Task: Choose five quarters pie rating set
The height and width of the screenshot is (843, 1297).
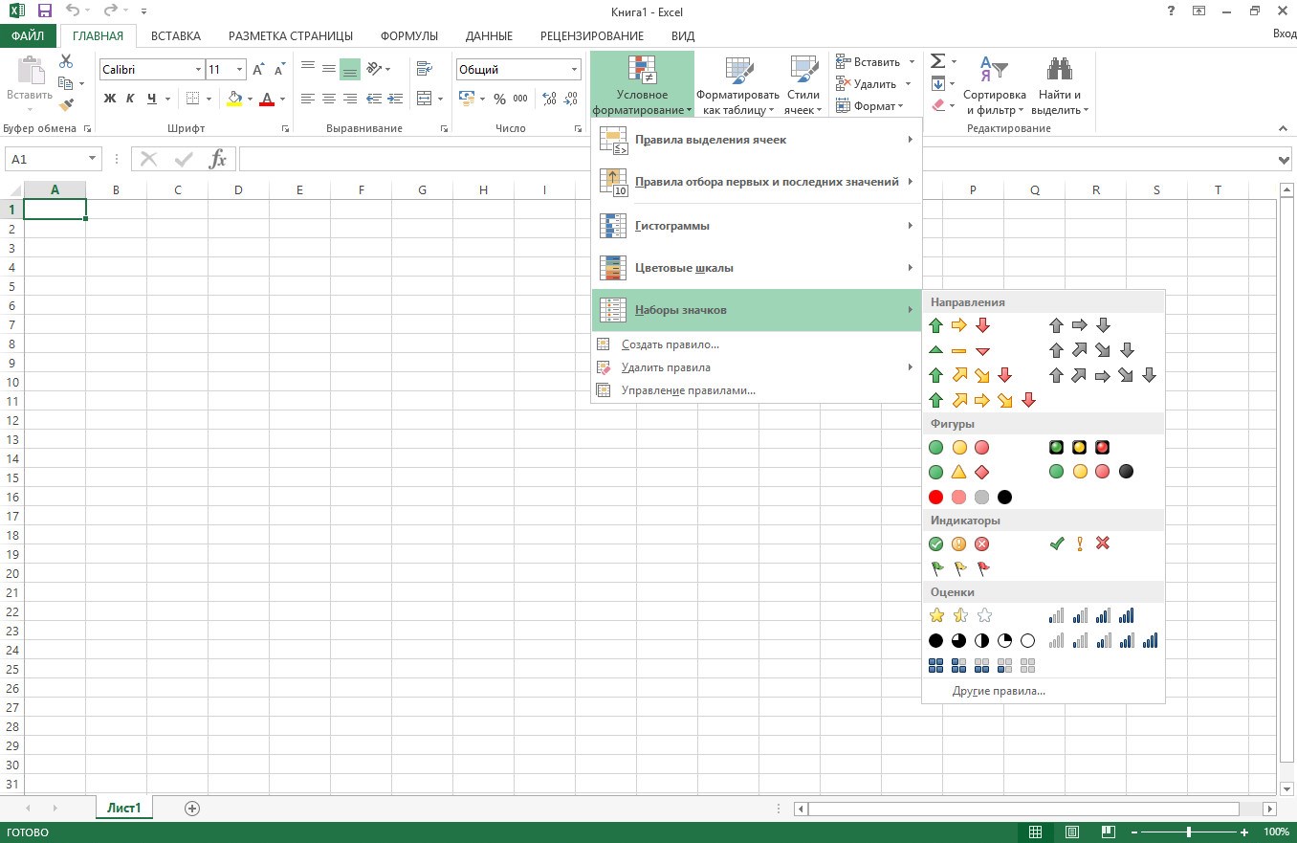Action: (982, 640)
